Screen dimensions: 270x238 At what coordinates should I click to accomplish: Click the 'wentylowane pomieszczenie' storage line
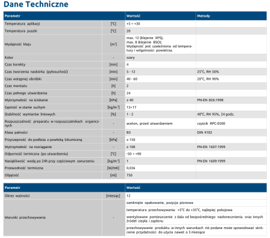coord(194,219)
